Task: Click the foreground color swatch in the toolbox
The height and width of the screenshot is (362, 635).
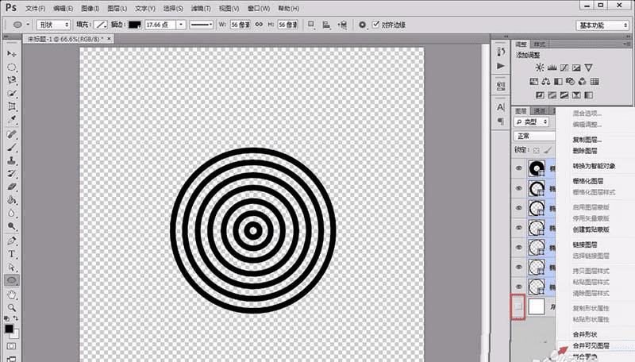Action: pos(9,329)
